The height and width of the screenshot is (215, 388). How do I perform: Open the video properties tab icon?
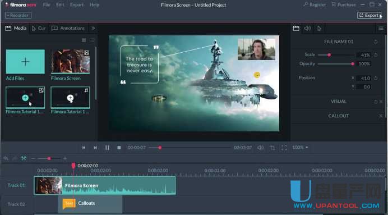click(296, 28)
